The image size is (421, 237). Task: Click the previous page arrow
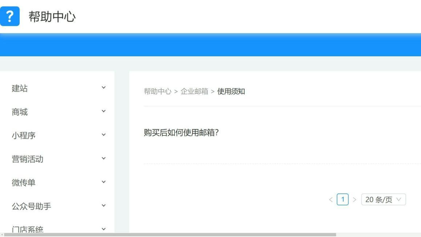331,199
